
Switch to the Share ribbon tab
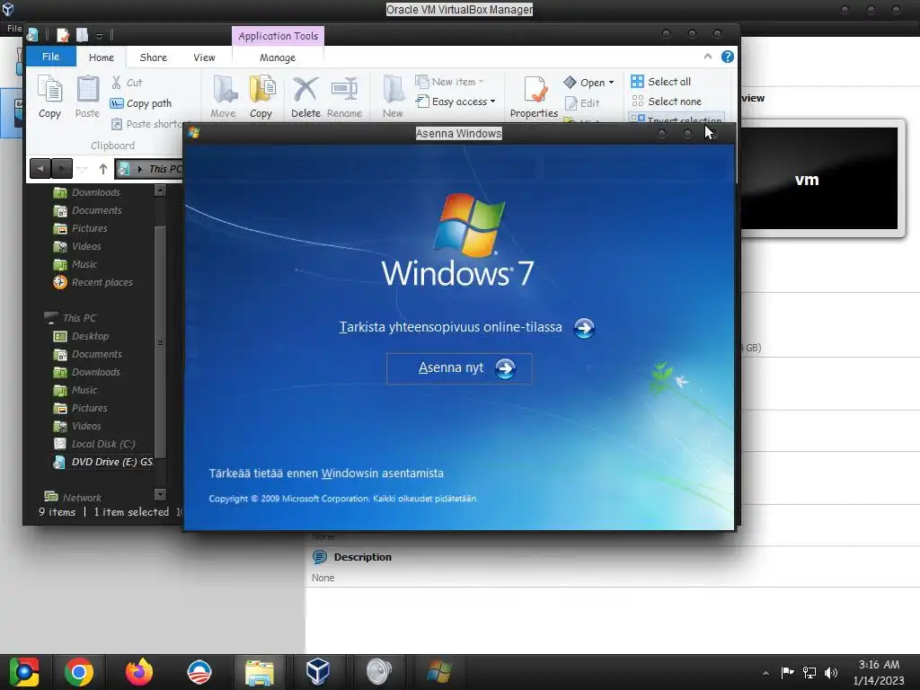click(x=153, y=57)
